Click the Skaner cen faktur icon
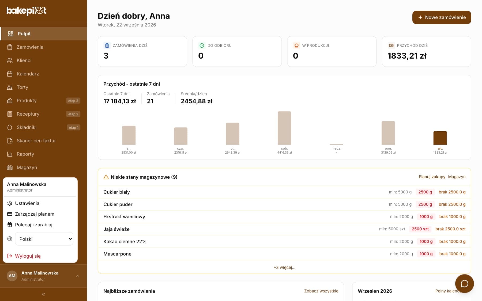This screenshot has width=482, height=301. [x=10, y=141]
